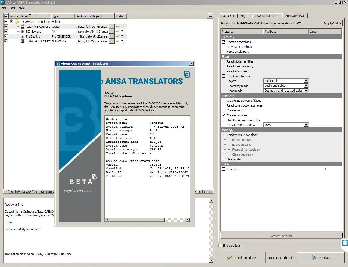Close the About CAD to ANSA Translators dialog
This screenshot has width=348, height=267.
pyautogui.click(x=191, y=64)
